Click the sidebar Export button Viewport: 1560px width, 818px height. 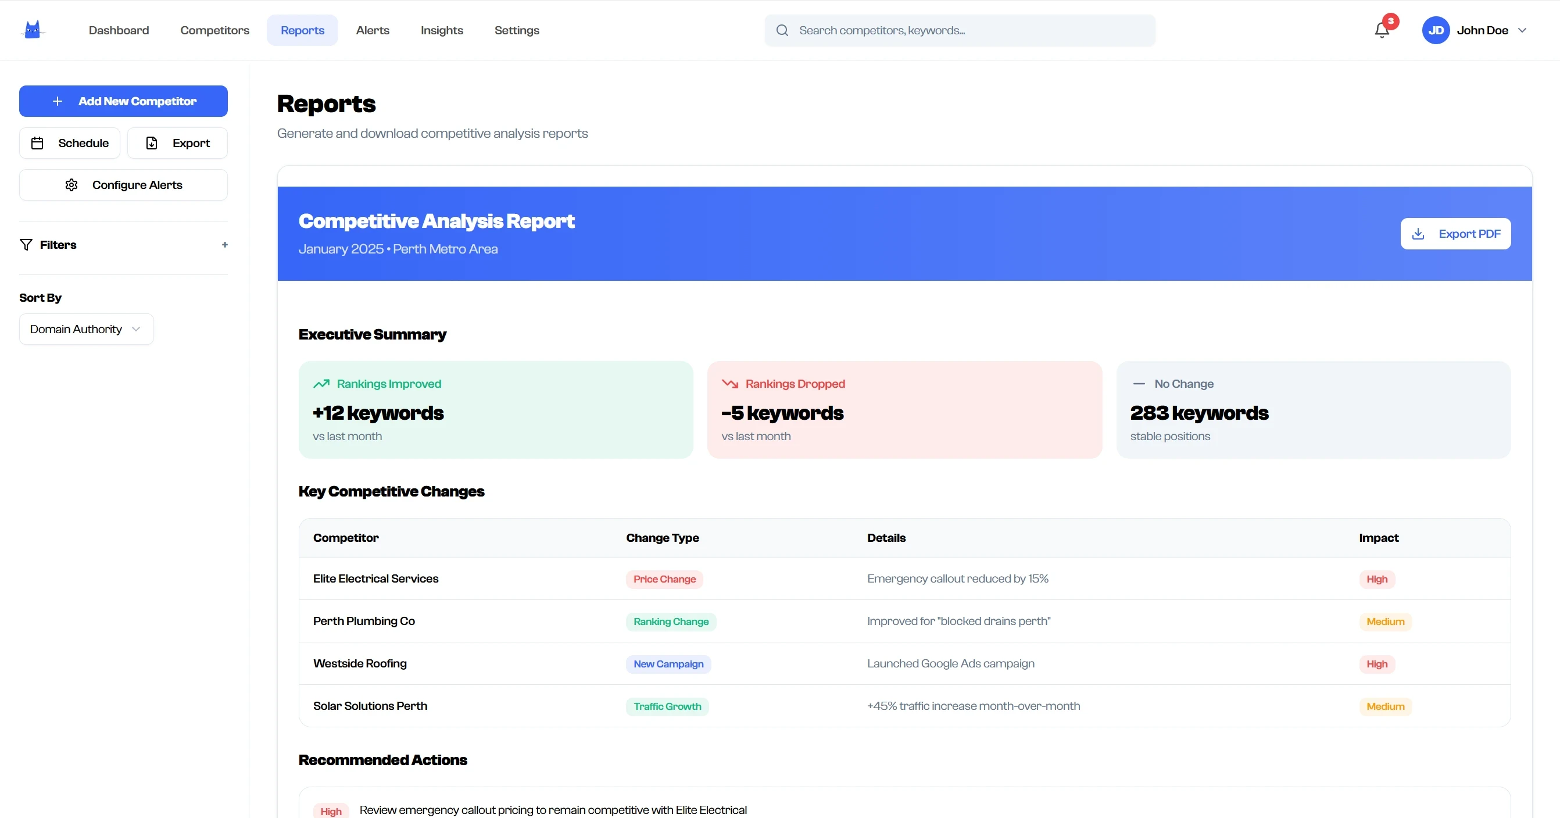(x=177, y=143)
